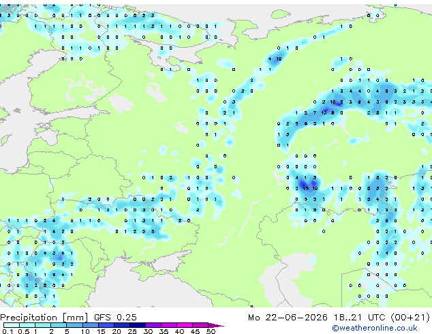Pick the 15–20 mm legend color swatch
Screen dimensions: 432x334
point(106,325)
